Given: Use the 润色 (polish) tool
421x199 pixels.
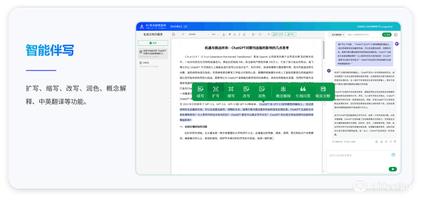Looking at the screenshot, I should (x=261, y=93).
